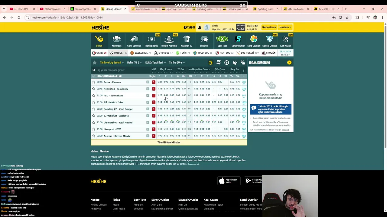Expand more bets 958 for Arsenal - Bayern Münih
The width and height of the screenshot is (387, 217).
click(x=244, y=136)
